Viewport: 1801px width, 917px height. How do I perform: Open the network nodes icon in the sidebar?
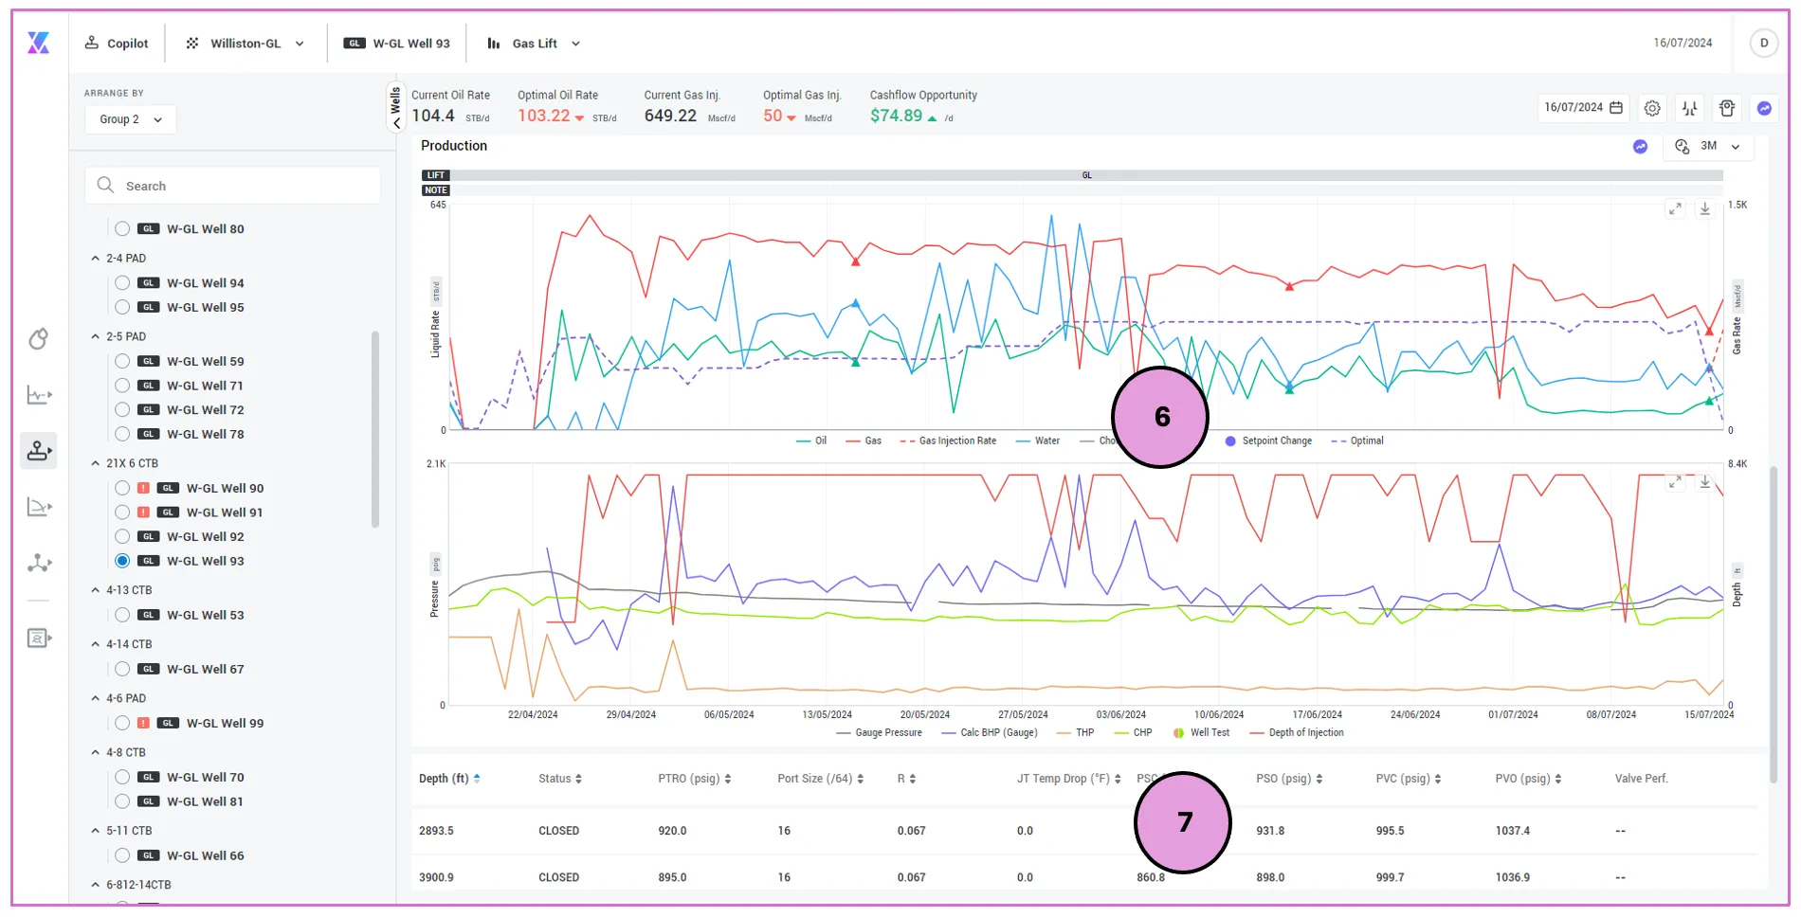(x=39, y=563)
